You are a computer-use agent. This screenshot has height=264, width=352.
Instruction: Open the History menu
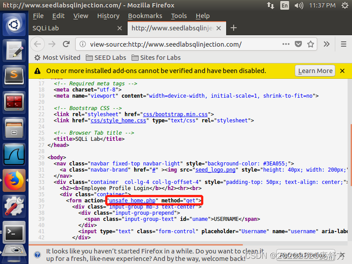108,16
